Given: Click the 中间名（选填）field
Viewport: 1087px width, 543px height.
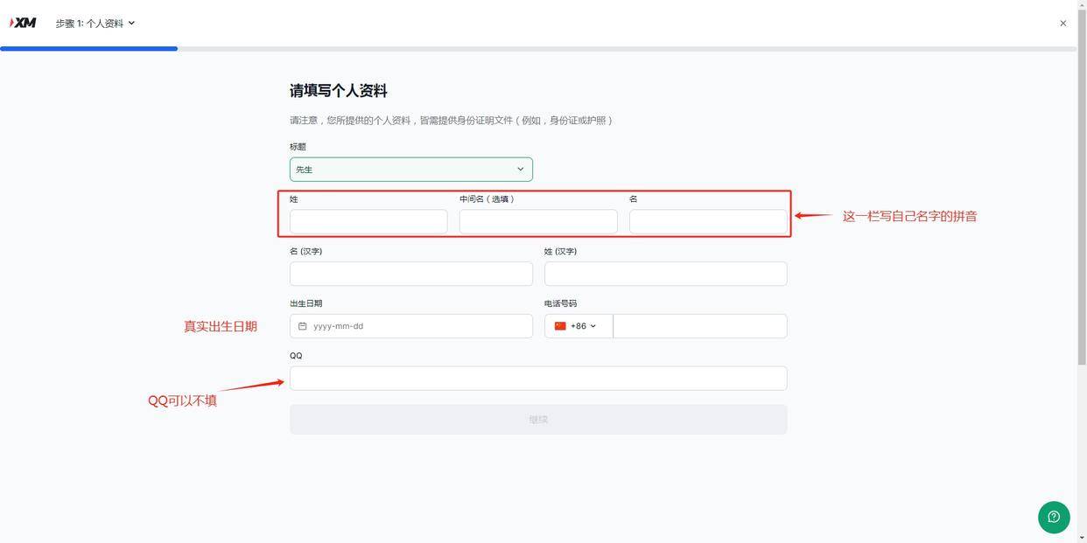Looking at the screenshot, I should click(537, 221).
